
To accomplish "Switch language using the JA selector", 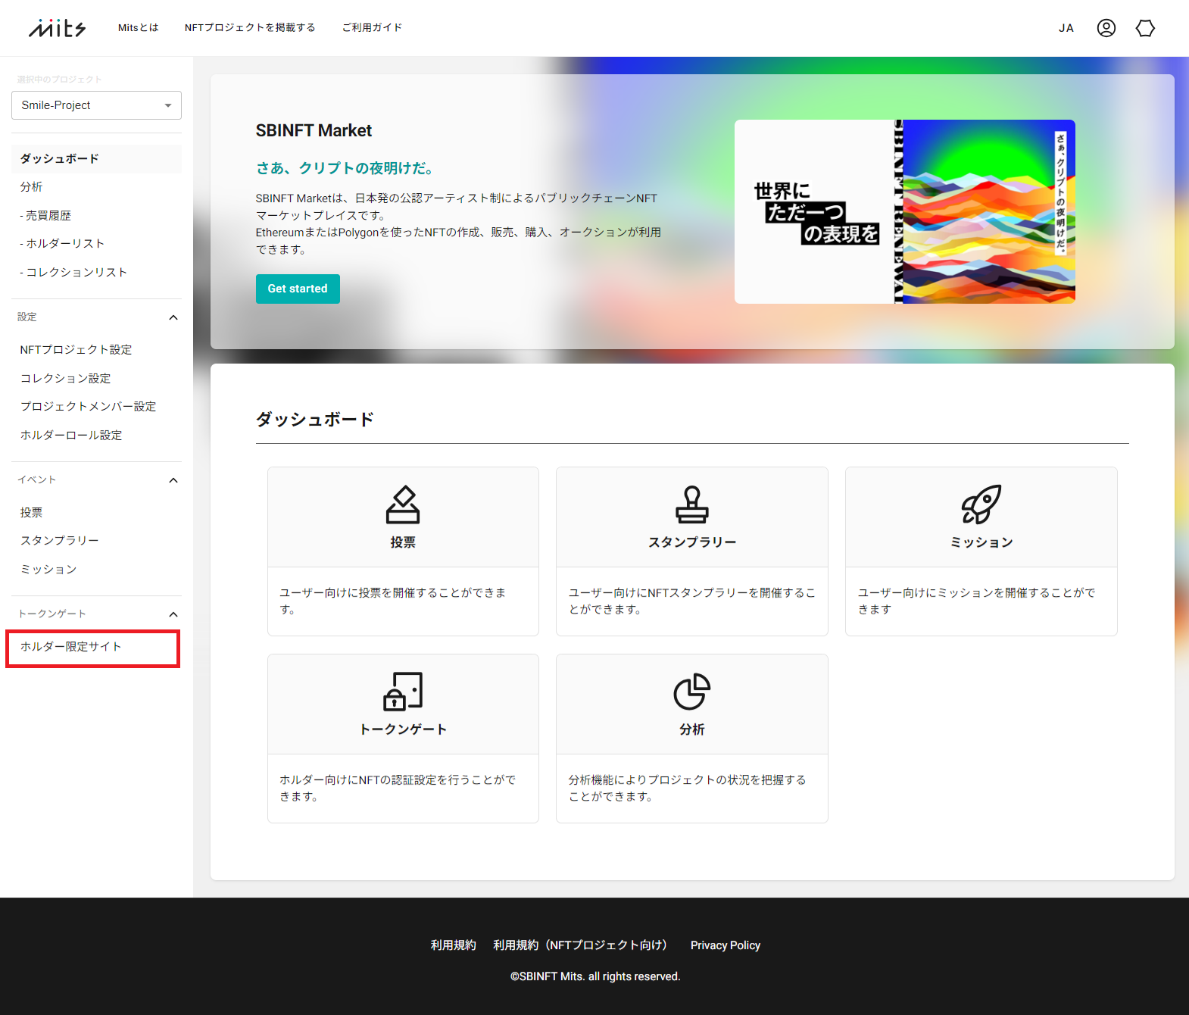I will (x=1066, y=28).
